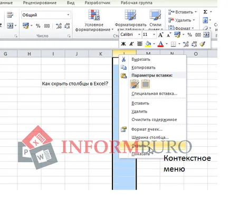Toggle bold (Ж) in mini toolbar
Viewport: 229px width, 207px height.
(x=123, y=44)
